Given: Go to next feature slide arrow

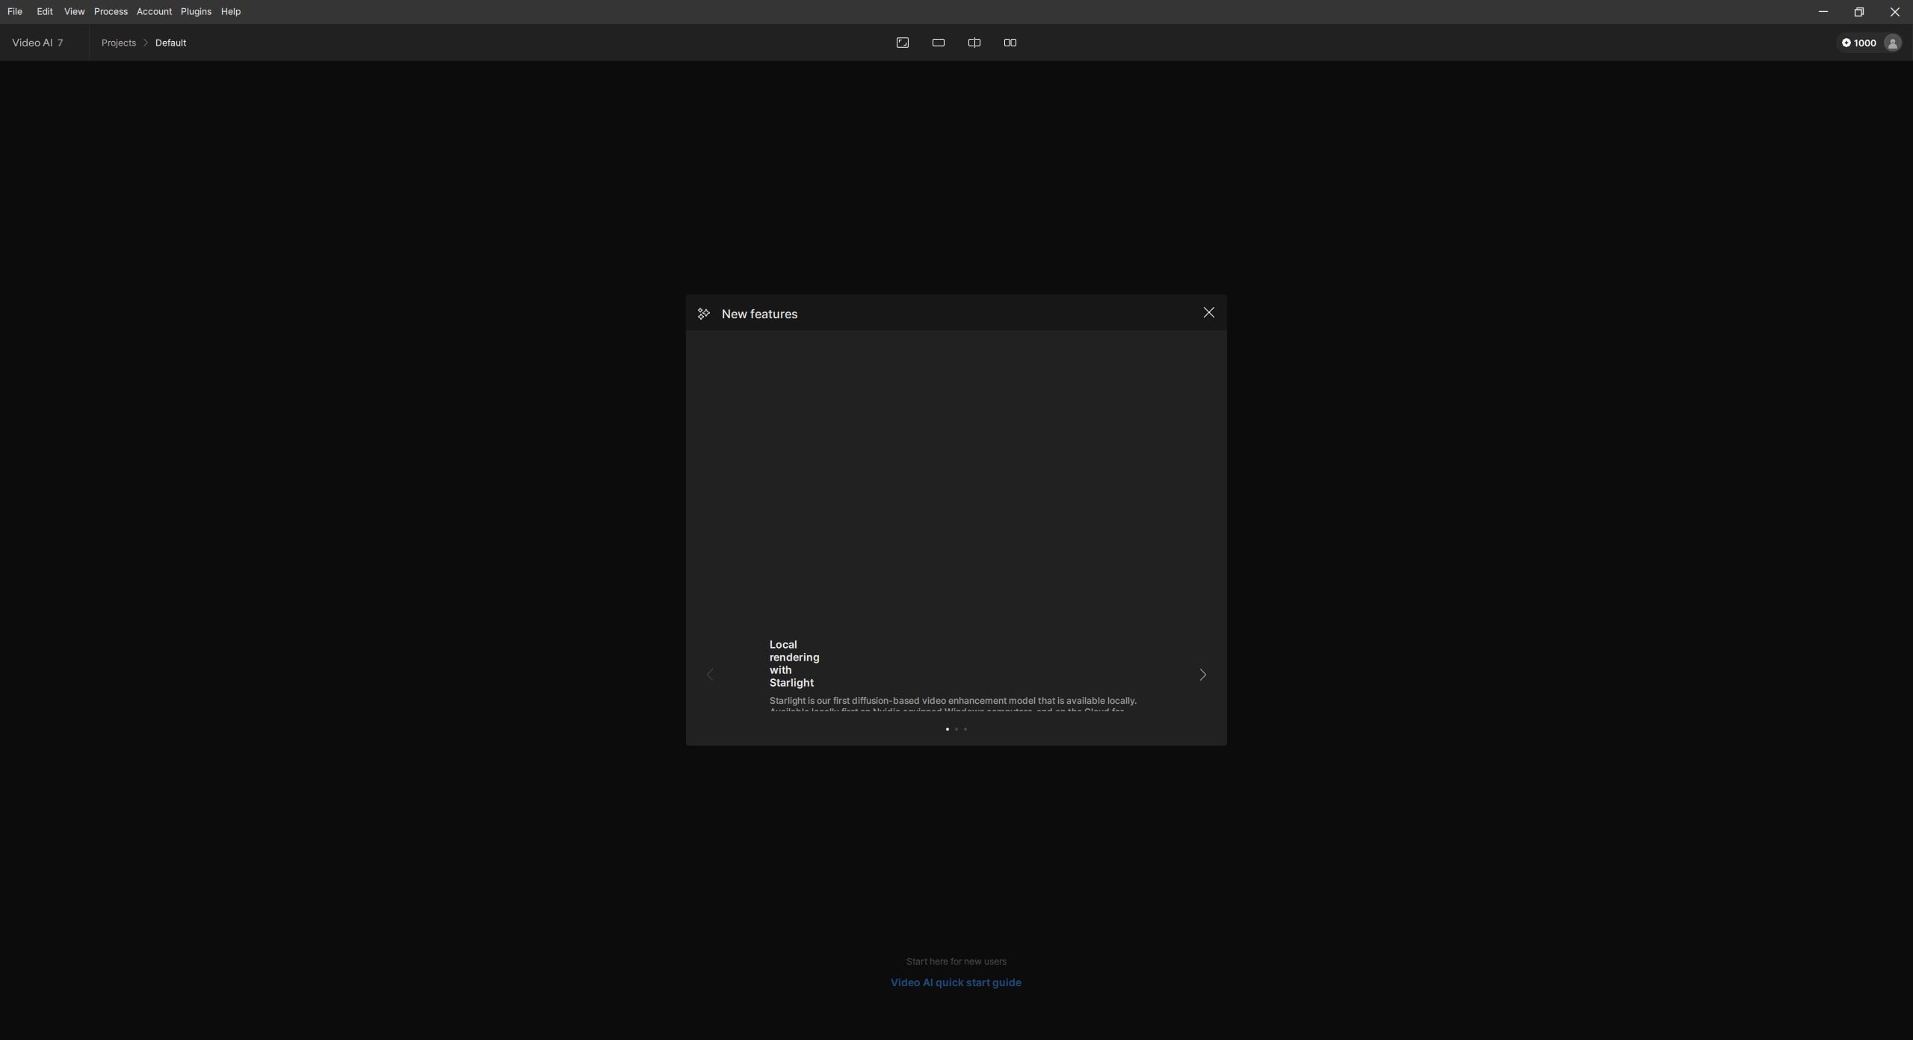Looking at the screenshot, I should (1202, 675).
